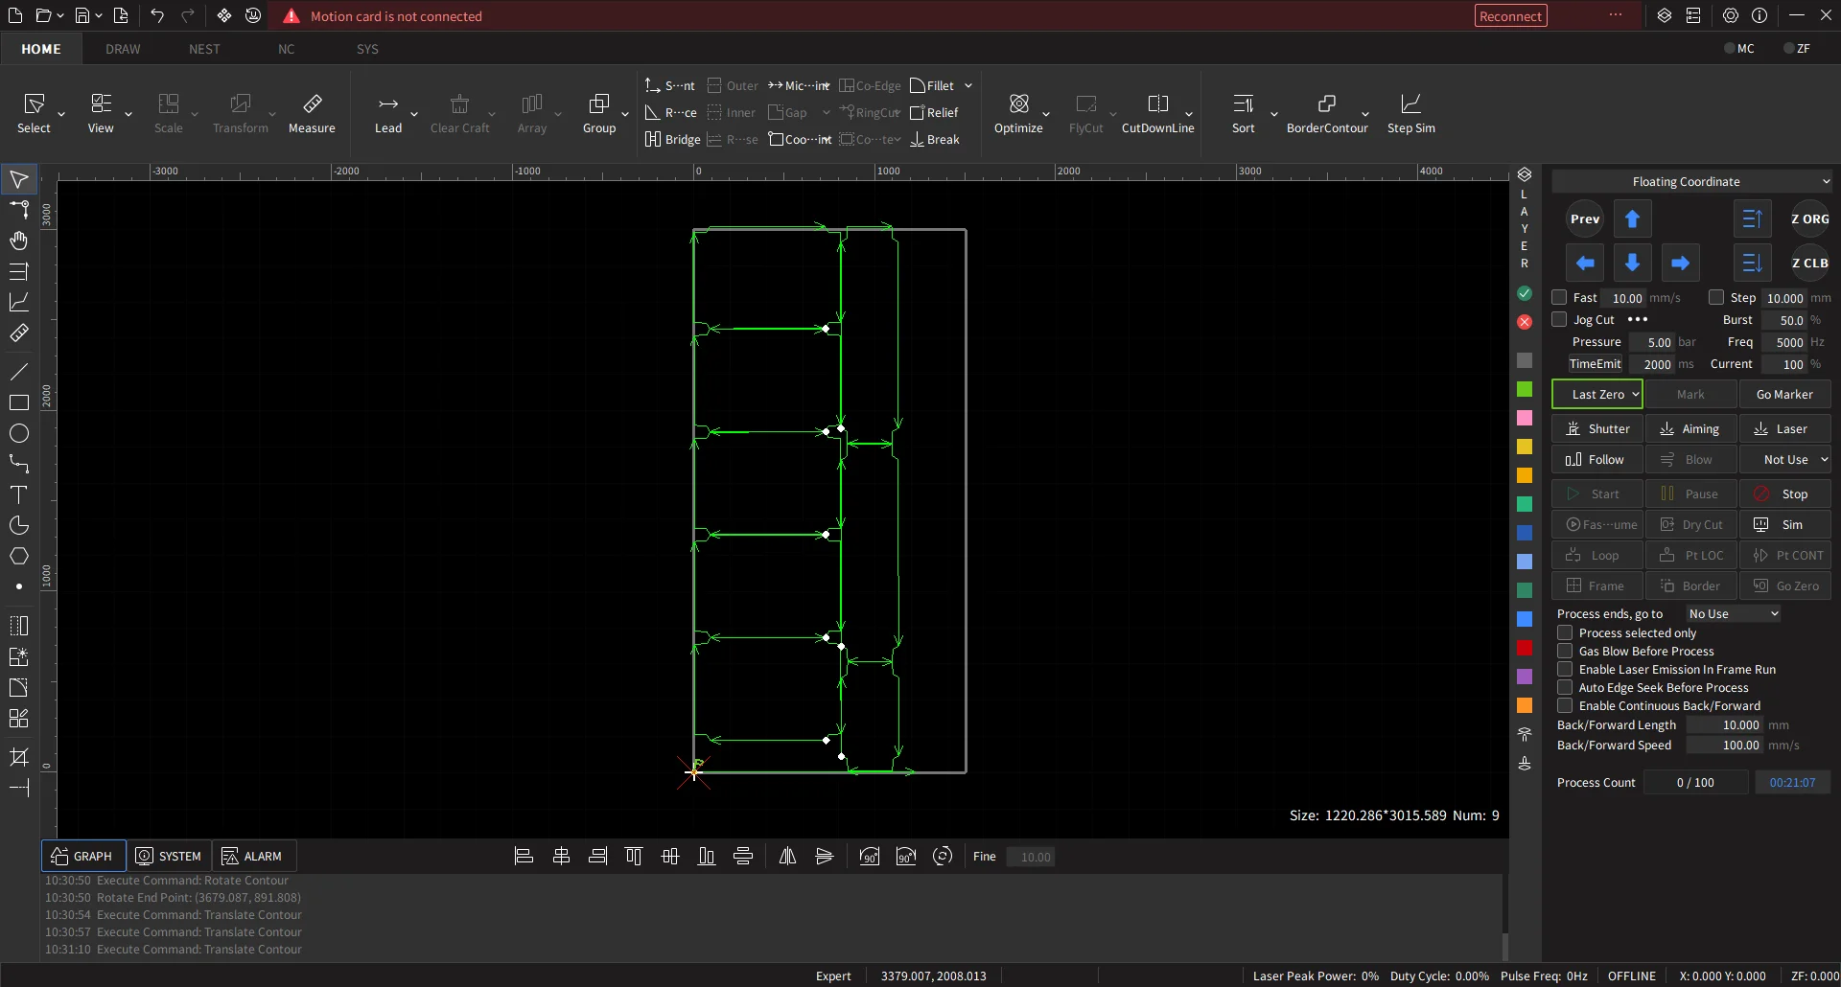Open the ALARM tab
The width and height of the screenshot is (1841, 987).
click(253, 857)
